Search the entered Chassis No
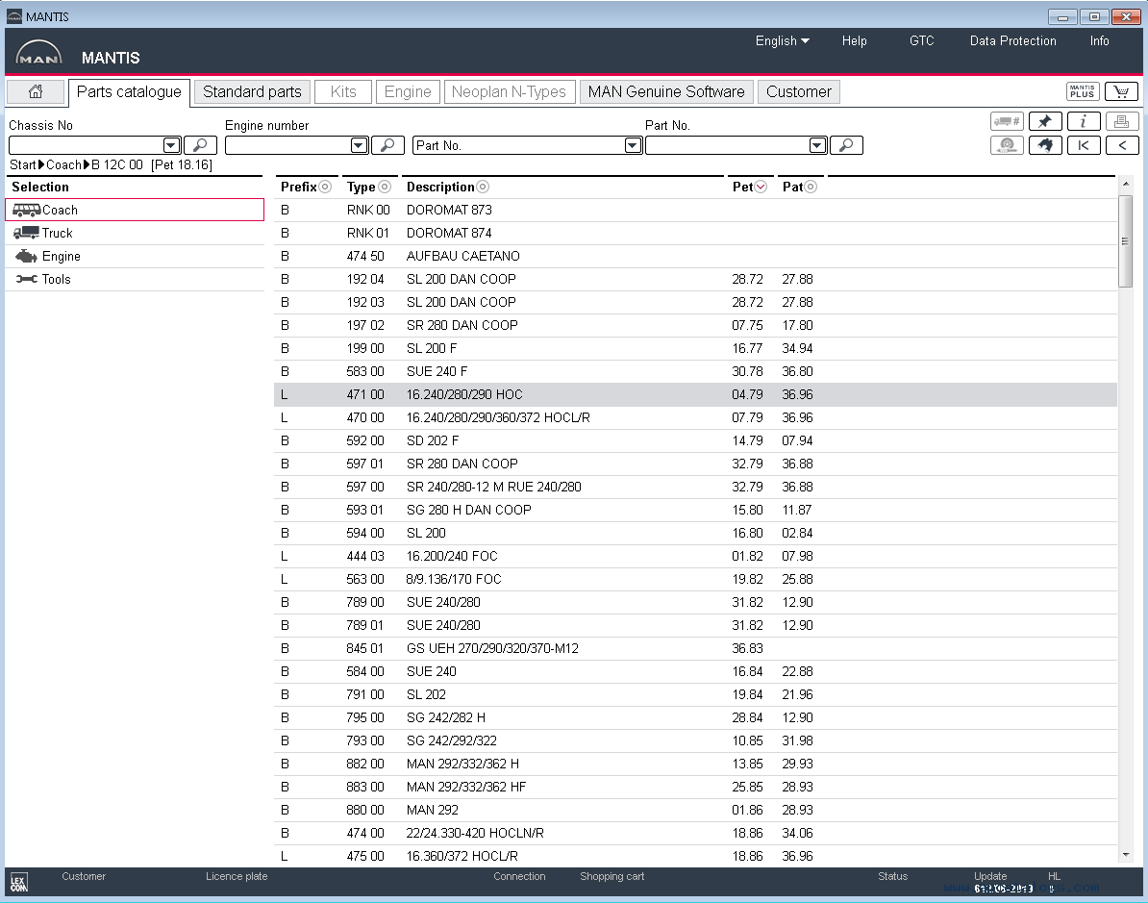This screenshot has height=903, width=1148. [x=200, y=145]
